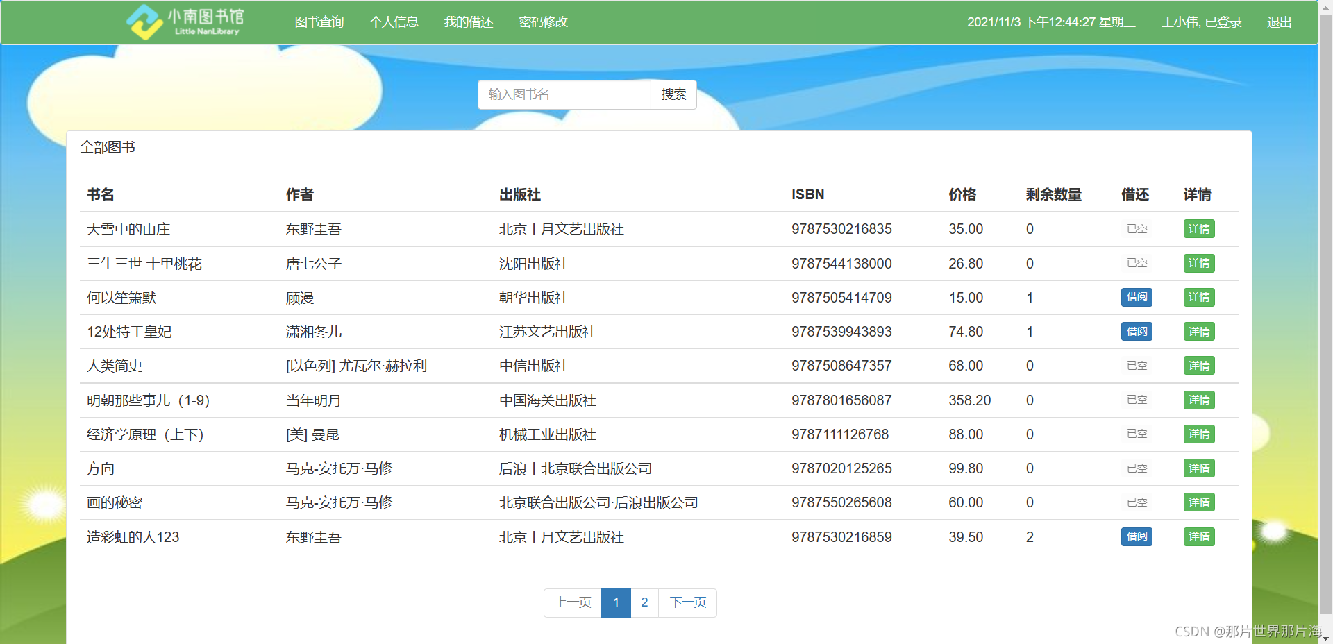
Task: Log out using 退出 link
Action: click(x=1279, y=22)
